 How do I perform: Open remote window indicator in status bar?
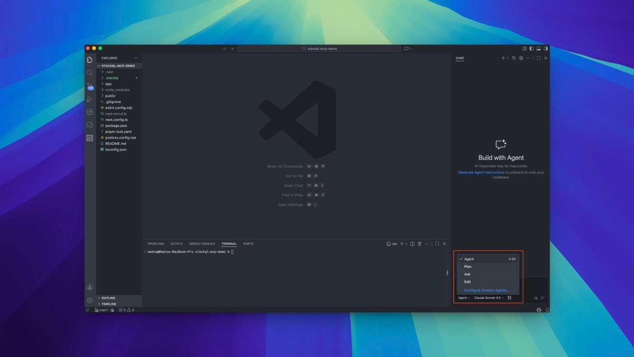tap(88, 310)
